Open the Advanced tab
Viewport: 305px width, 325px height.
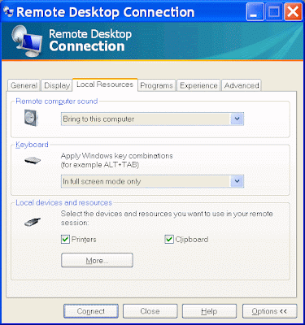coord(242,85)
